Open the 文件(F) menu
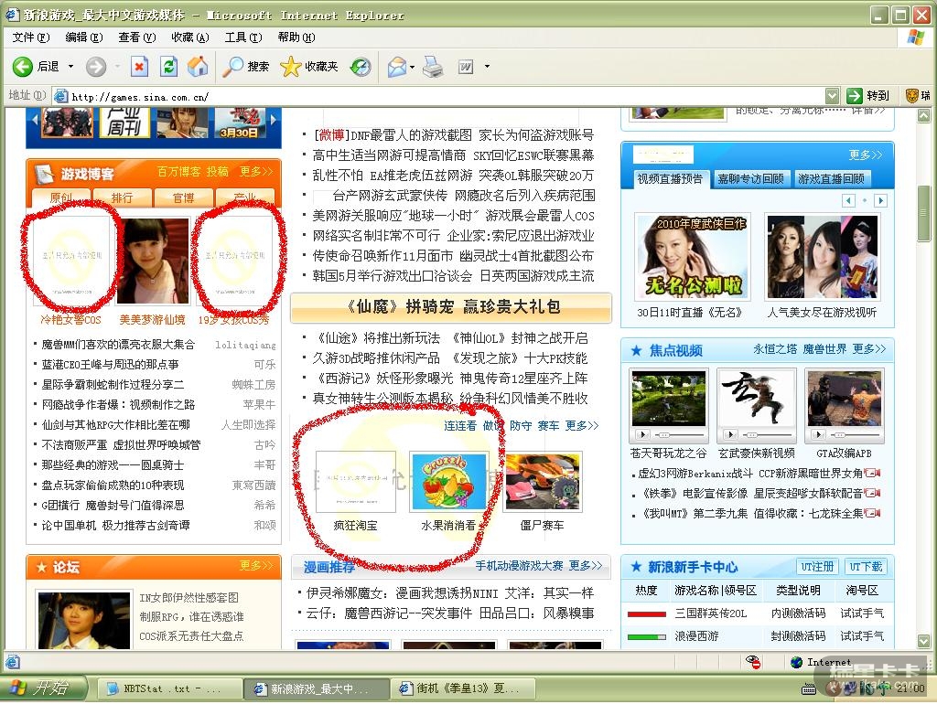The image size is (937, 704). tap(31, 37)
